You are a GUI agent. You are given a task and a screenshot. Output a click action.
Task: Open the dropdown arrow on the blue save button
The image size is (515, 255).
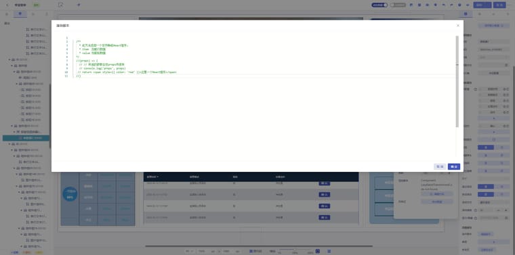(489, 5)
